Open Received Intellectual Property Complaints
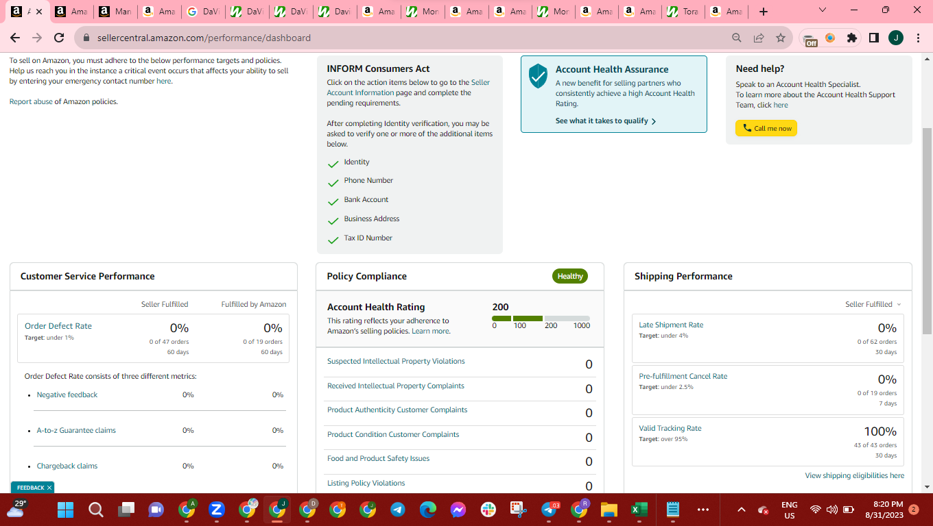Screen dimensions: 933x526 coord(396,386)
